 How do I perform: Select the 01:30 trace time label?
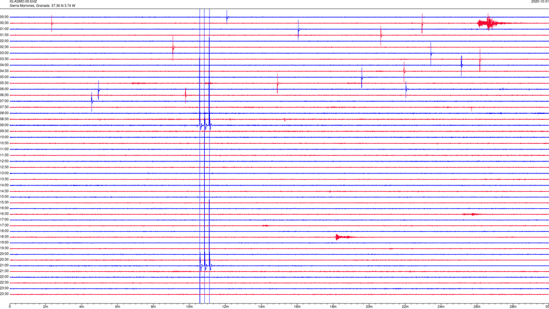[4, 35]
